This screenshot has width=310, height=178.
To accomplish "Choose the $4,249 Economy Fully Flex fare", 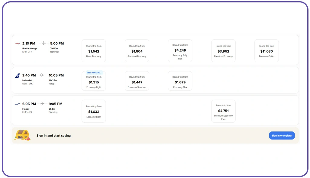I will click(180, 50).
